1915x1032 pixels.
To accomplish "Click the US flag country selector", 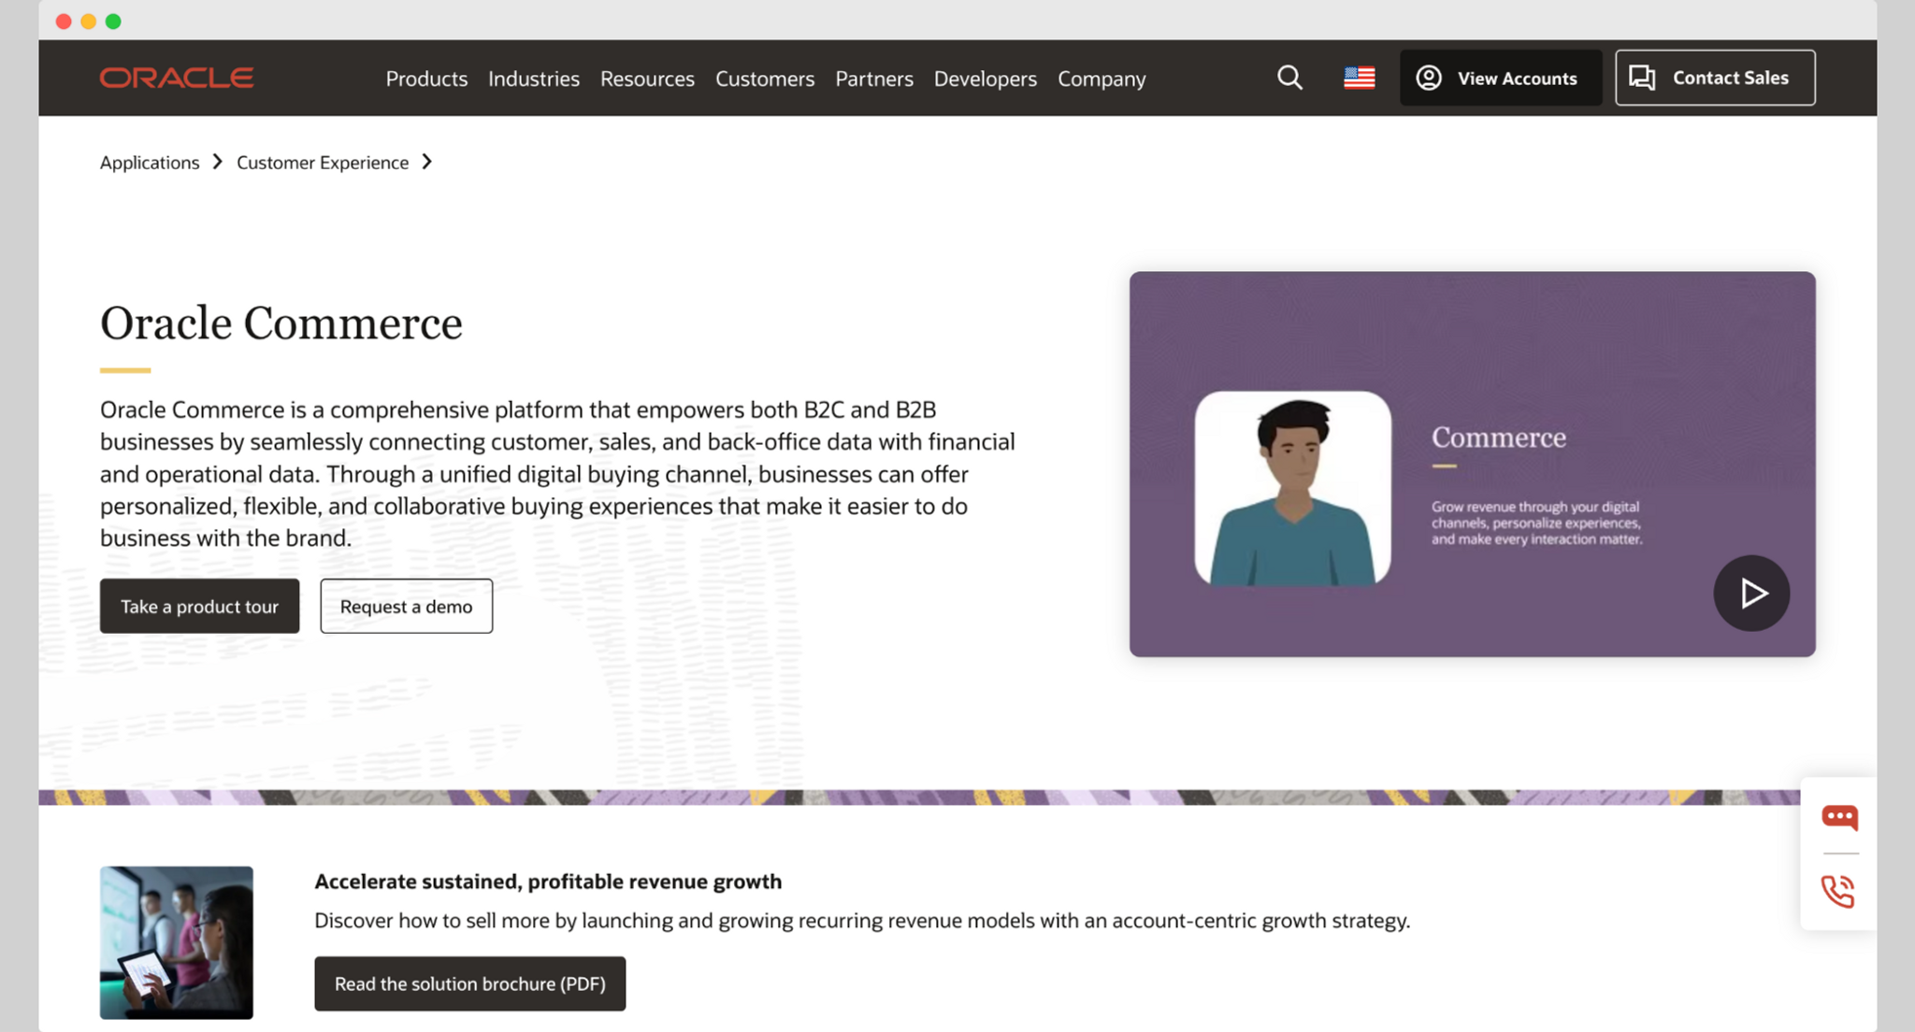I will tap(1359, 78).
